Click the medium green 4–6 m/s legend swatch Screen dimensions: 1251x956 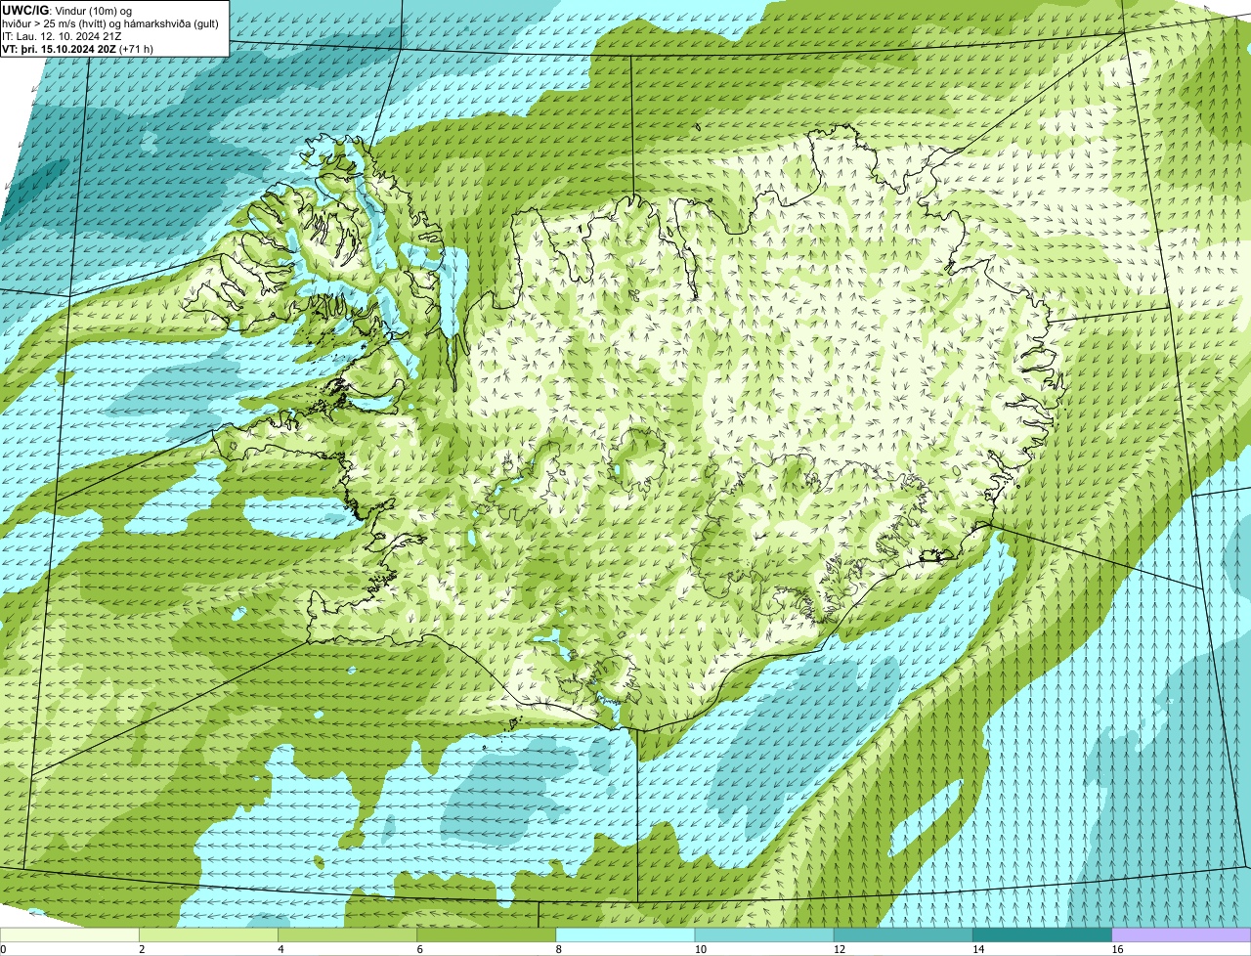pos(347,934)
